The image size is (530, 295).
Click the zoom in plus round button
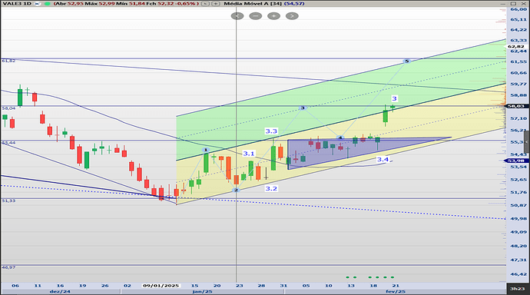point(273,16)
